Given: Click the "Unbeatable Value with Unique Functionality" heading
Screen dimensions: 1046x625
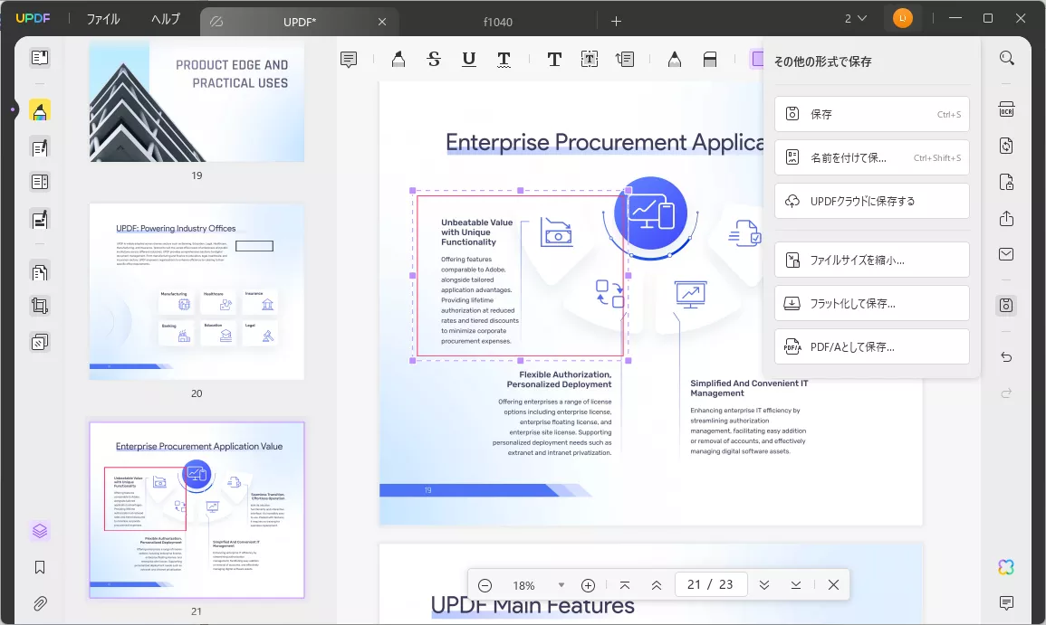Looking at the screenshot, I should pos(477,232).
